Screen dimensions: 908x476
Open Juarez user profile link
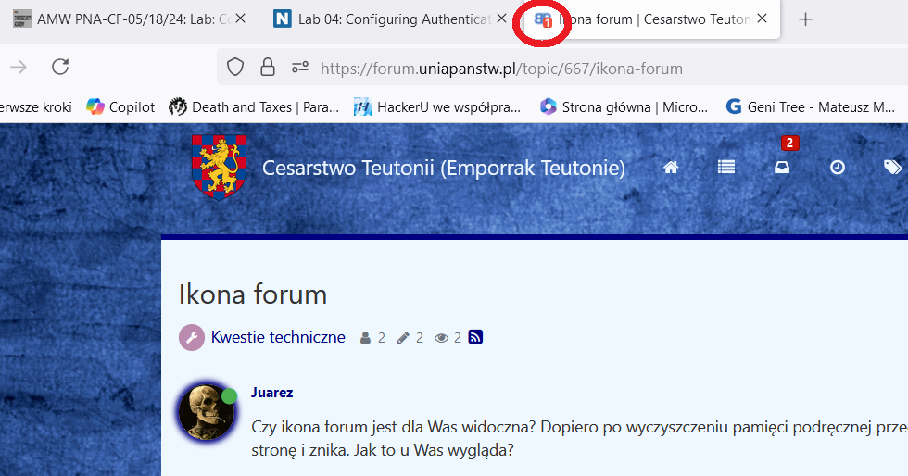click(x=271, y=393)
